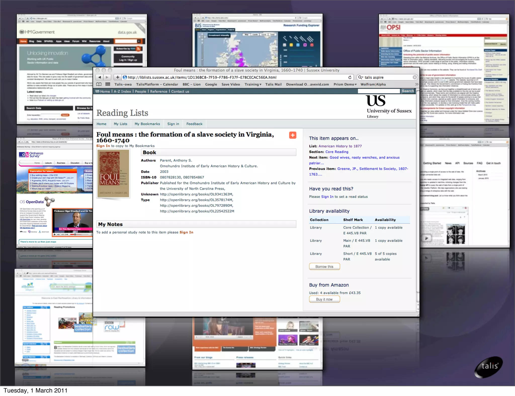Click the Buy it now button
Viewport: 515px width, 396px height.
click(324, 299)
